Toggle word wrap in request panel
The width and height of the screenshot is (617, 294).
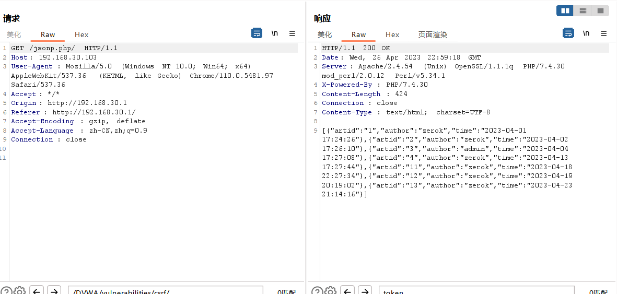[257, 33]
